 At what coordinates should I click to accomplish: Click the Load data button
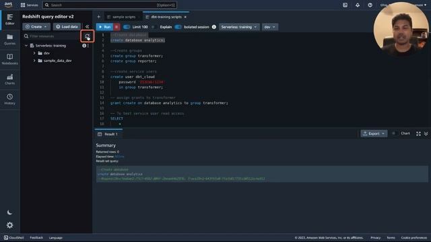[67, 27]
